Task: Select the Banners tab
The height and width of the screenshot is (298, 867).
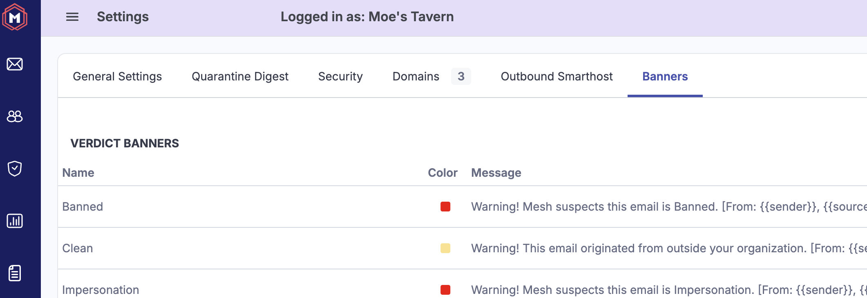Action: tap(665, 76)
